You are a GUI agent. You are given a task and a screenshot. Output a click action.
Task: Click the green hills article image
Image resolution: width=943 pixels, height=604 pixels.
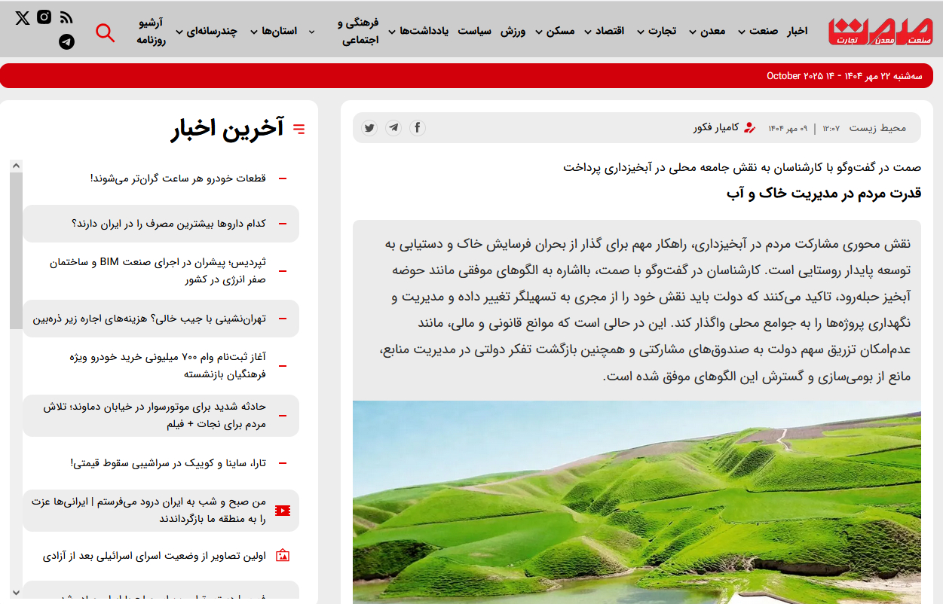click(636, 502)
